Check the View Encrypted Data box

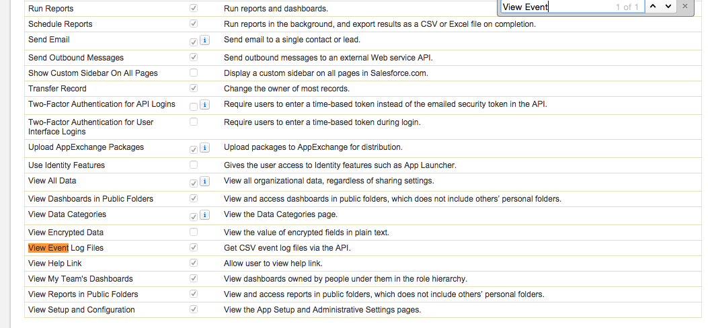click(x=194, y=232)
